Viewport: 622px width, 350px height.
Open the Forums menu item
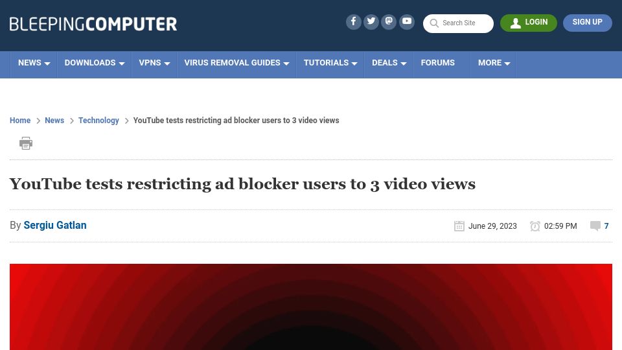click(x=438, y=63)
